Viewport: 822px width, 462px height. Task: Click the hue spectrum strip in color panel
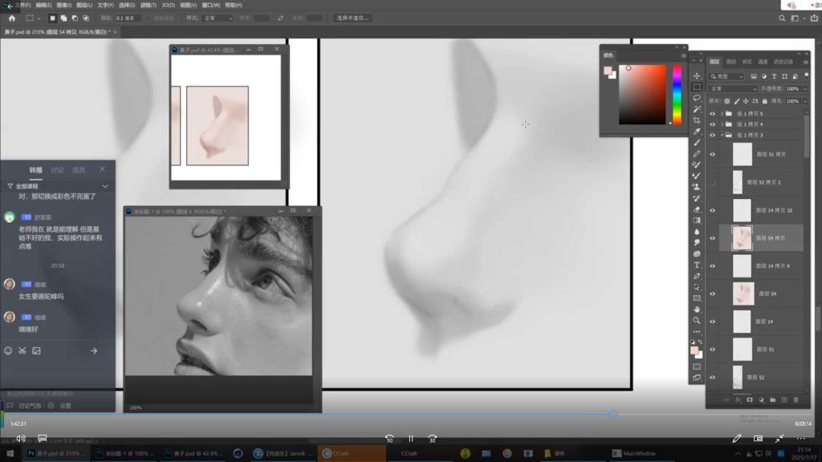click(677, 94)
